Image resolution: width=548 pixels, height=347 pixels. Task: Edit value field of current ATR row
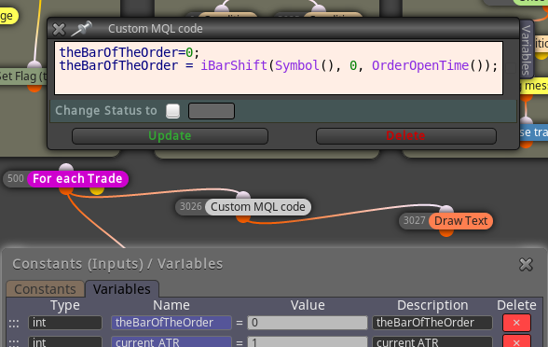[x=308, y=341]
